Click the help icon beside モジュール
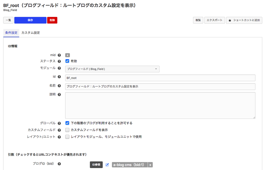266x170 pixels. coord(59,69)
